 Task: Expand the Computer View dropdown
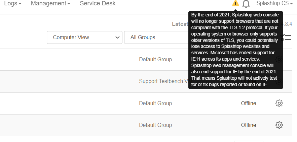click(84, 37)
